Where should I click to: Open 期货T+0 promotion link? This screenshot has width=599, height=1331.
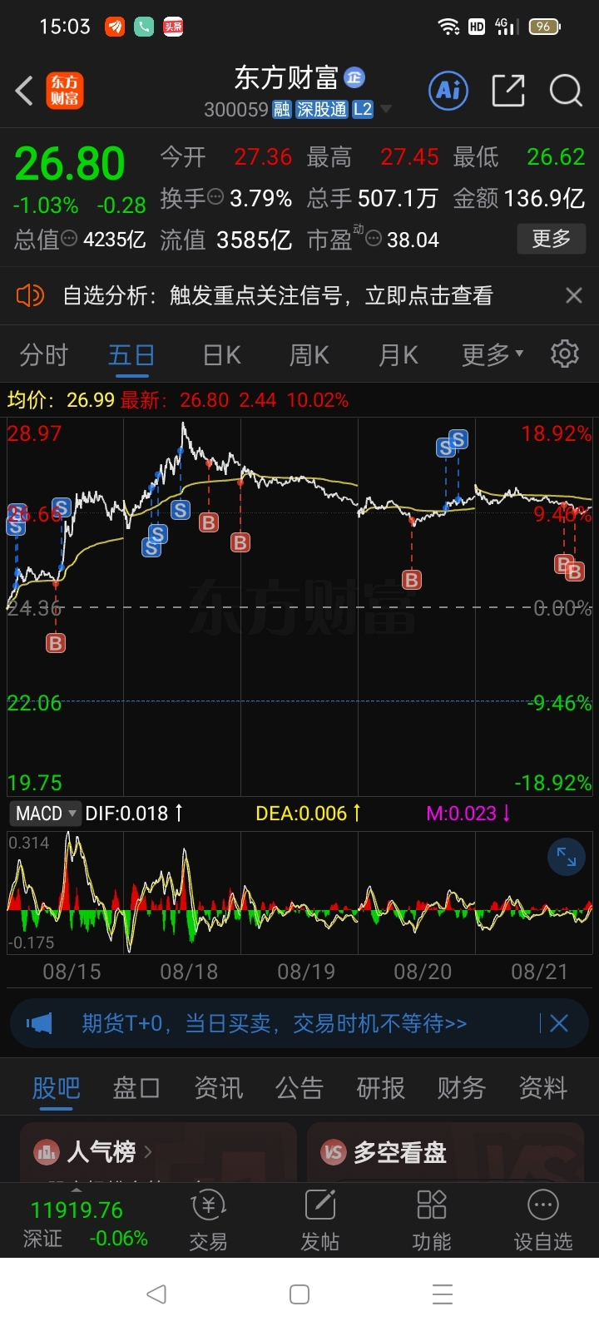tap(275, 1023)
